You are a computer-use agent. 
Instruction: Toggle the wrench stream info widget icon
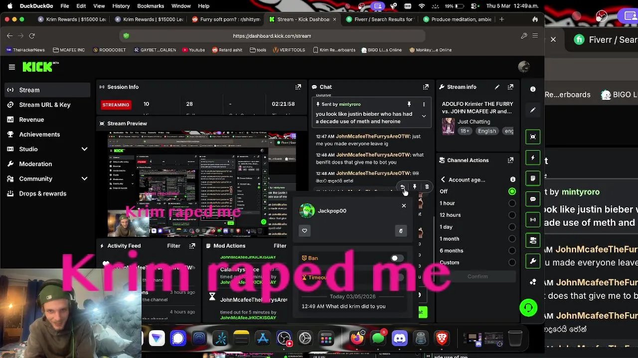[x=533, y=261]
